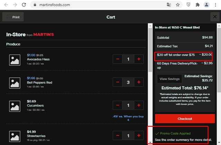Image resolution: width=221 pixels, height=145 pixels.
Task: Increase Cucumbers quantity
Action: 139,105
